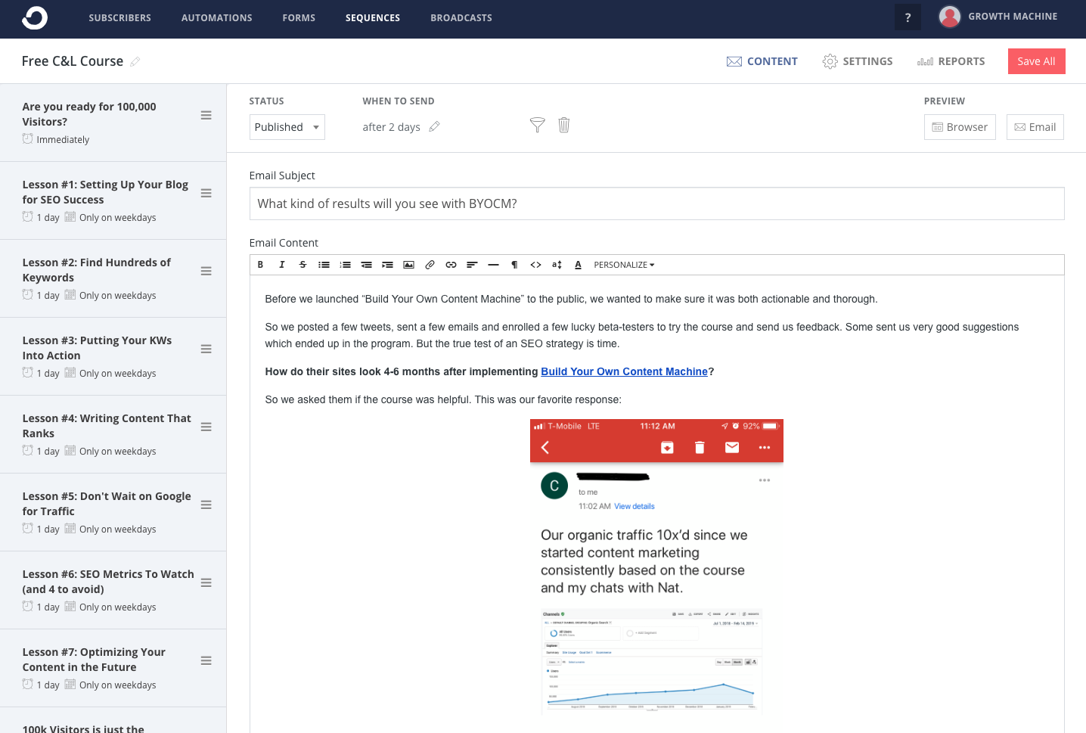Insert an image into the email
Image resolution: width=1086 pixels, height=733 pixels.
(408, 265)
